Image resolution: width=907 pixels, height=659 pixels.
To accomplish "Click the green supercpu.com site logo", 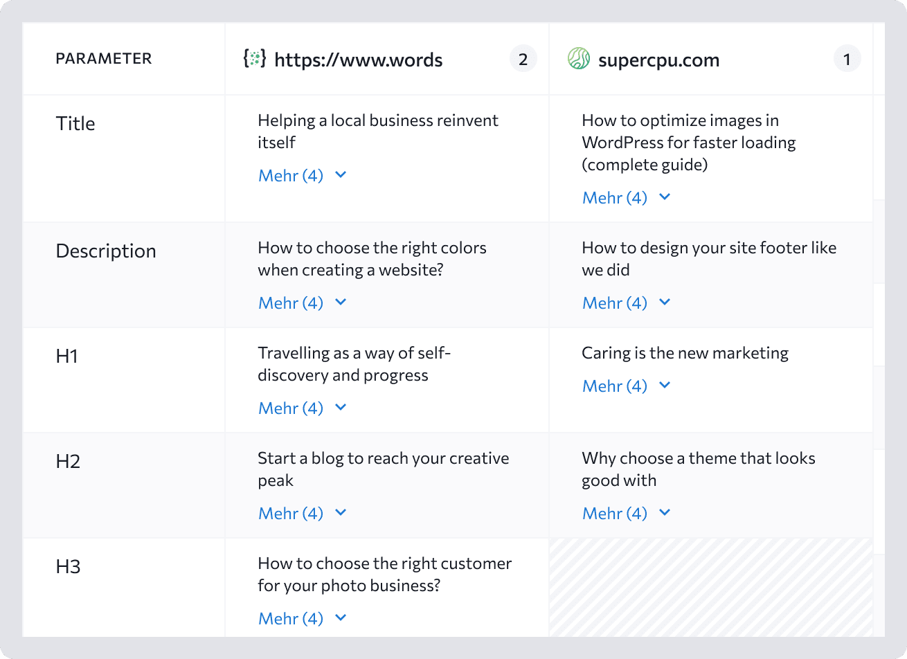I will (579, 59).
